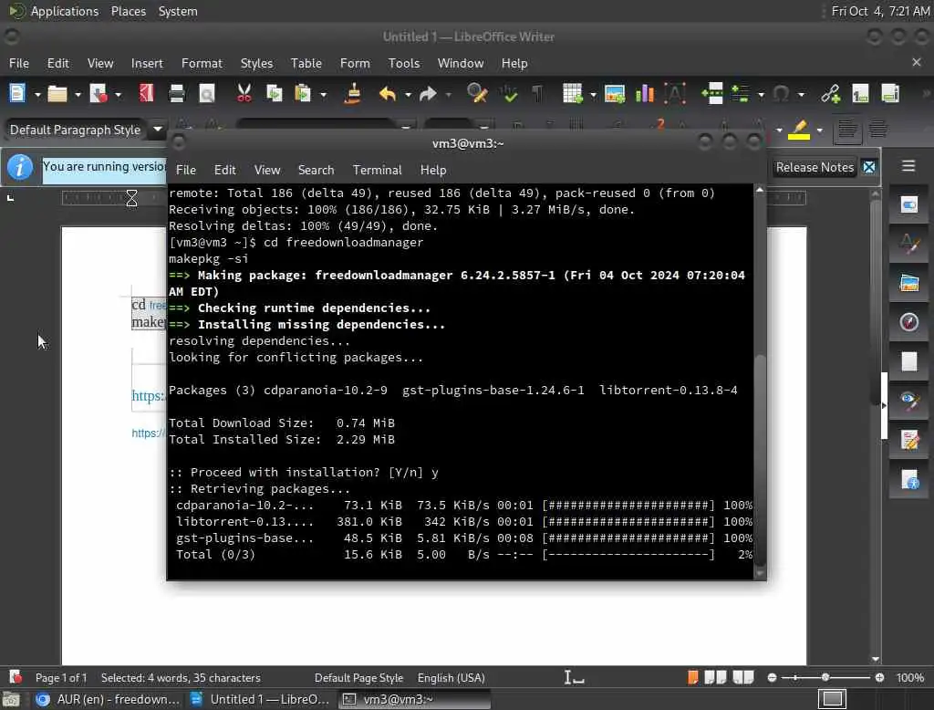Viewport: 934px width, 710px height.
Task: Open Places system menu
Action: [x=128, y=11]
